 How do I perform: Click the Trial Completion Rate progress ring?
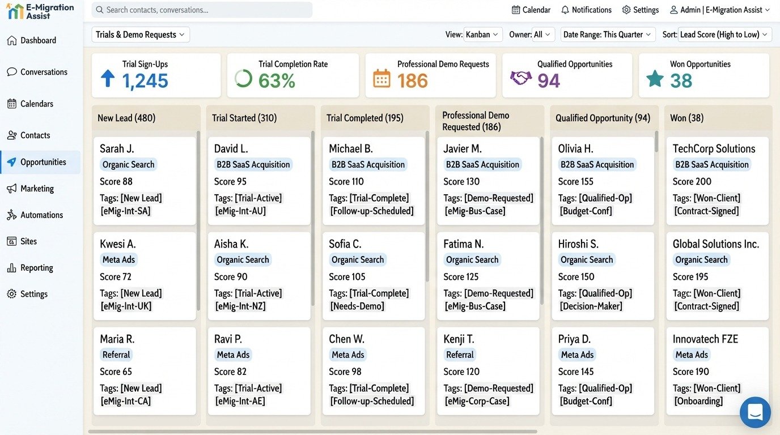pos(244,78)
